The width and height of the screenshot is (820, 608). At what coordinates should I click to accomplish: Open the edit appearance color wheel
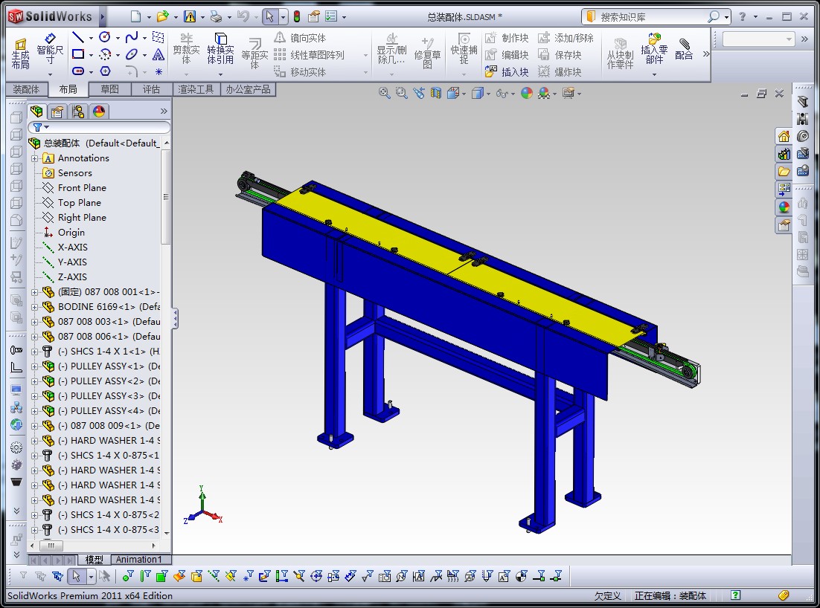click(527, 93)
